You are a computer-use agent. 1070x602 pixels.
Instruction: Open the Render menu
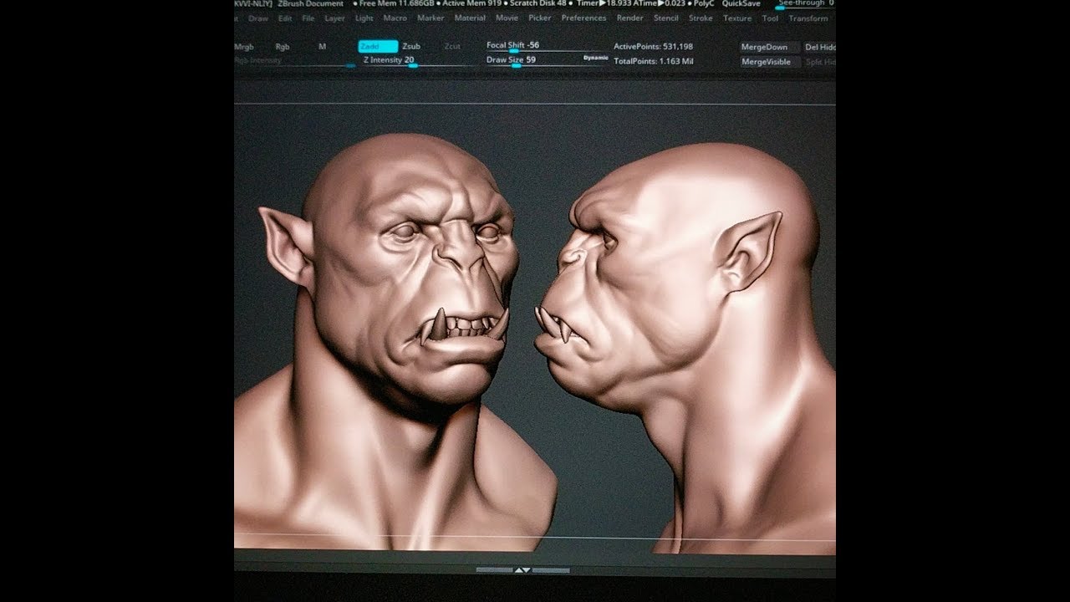630,18
